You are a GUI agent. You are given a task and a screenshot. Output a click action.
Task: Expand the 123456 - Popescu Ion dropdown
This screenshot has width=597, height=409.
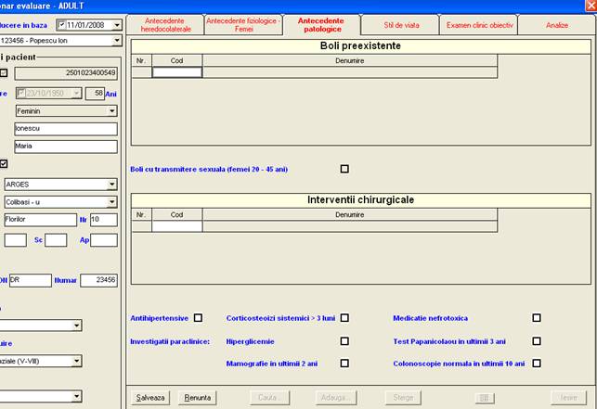(117, 41)
